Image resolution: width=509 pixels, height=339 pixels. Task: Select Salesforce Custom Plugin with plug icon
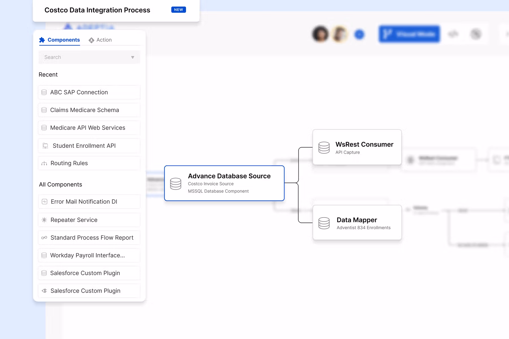[89, 291]
